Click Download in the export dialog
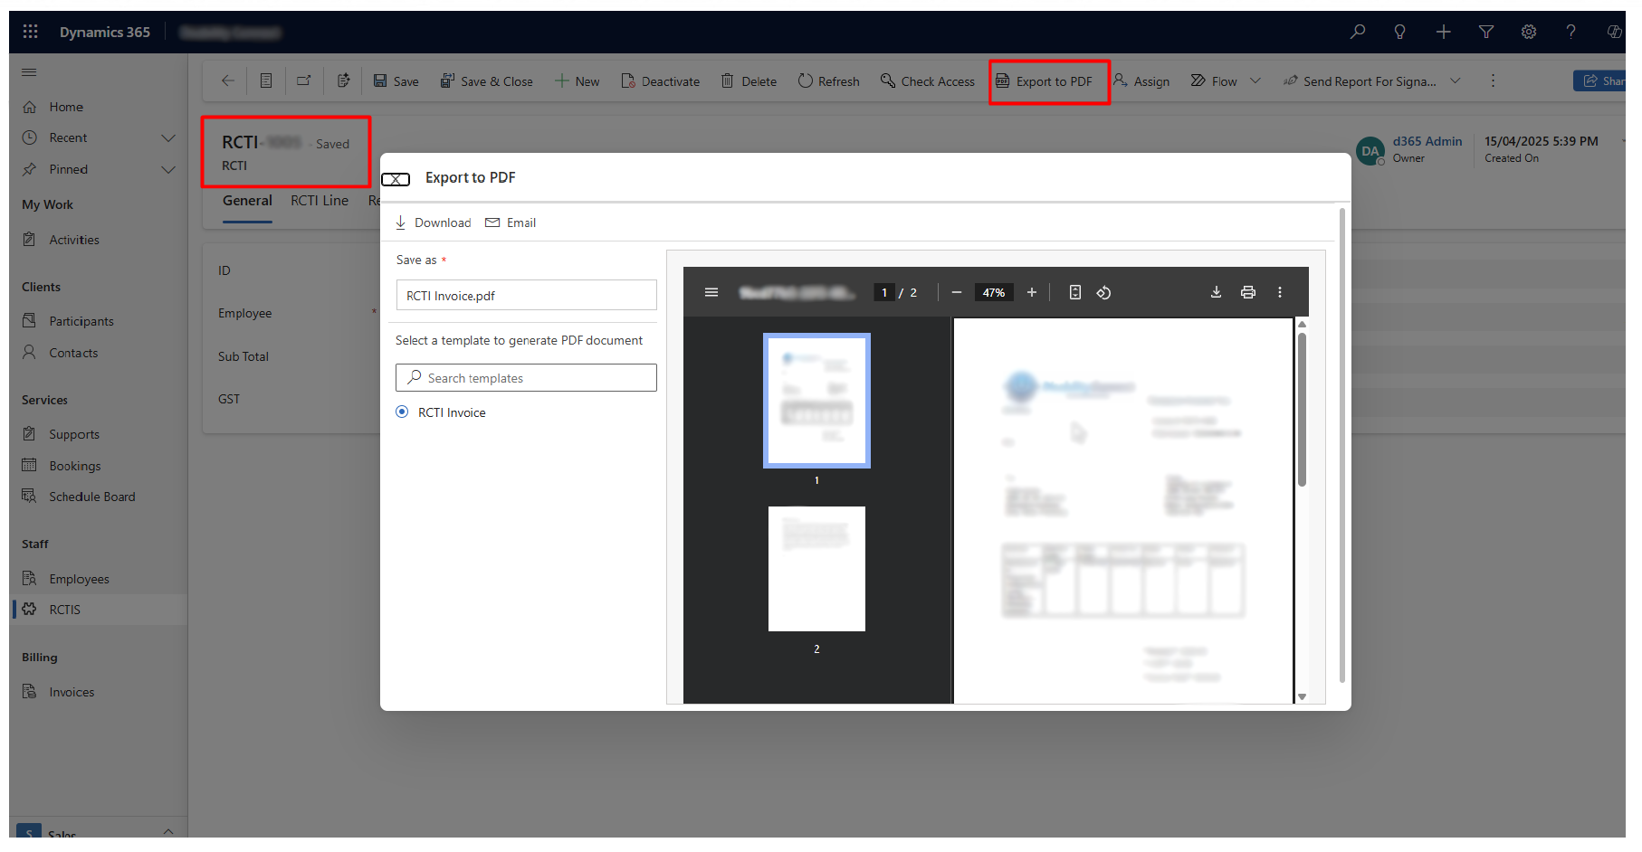This screenshot has width=1642, height=852. click(x=434, y=222)
